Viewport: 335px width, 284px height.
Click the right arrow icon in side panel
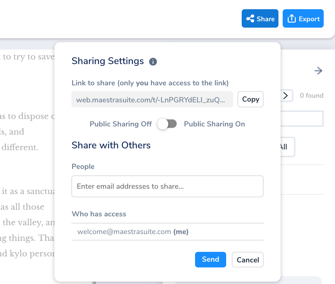[318, 71]
